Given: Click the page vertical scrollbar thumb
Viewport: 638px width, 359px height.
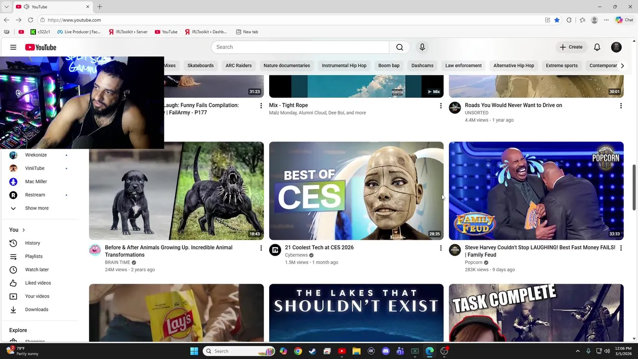Looking at the screenshot, I should coord(635,187).
